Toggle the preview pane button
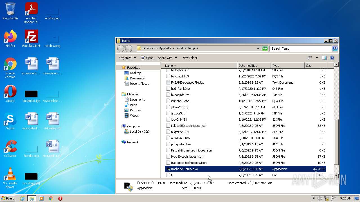360x202 pixels. (x=324, y=58)
